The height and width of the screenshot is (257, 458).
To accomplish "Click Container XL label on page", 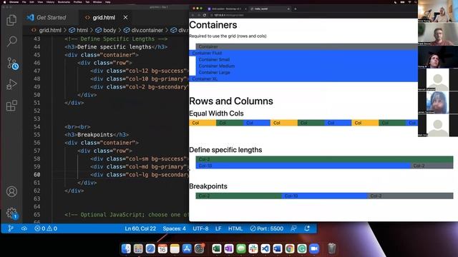I will (x=205, y=79).
